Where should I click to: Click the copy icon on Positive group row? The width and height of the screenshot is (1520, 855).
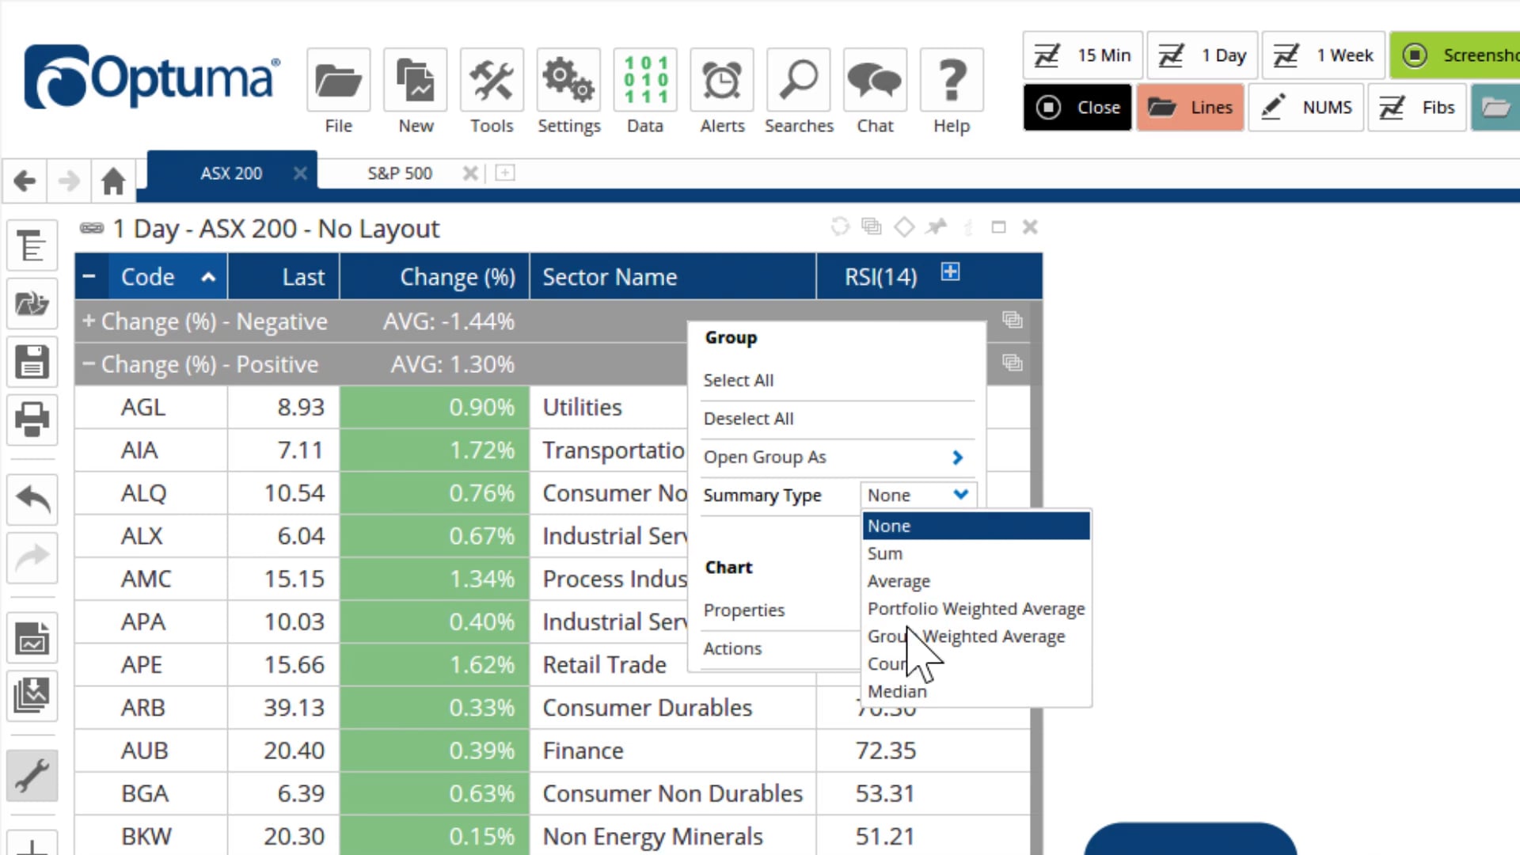point(1013,363)
